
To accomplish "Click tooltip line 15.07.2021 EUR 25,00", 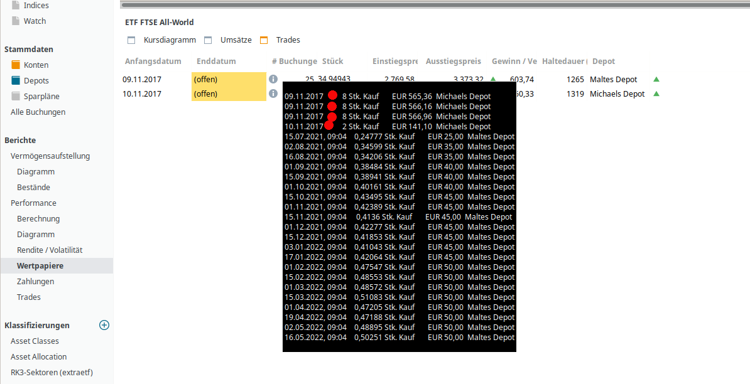I will point(399,137).
